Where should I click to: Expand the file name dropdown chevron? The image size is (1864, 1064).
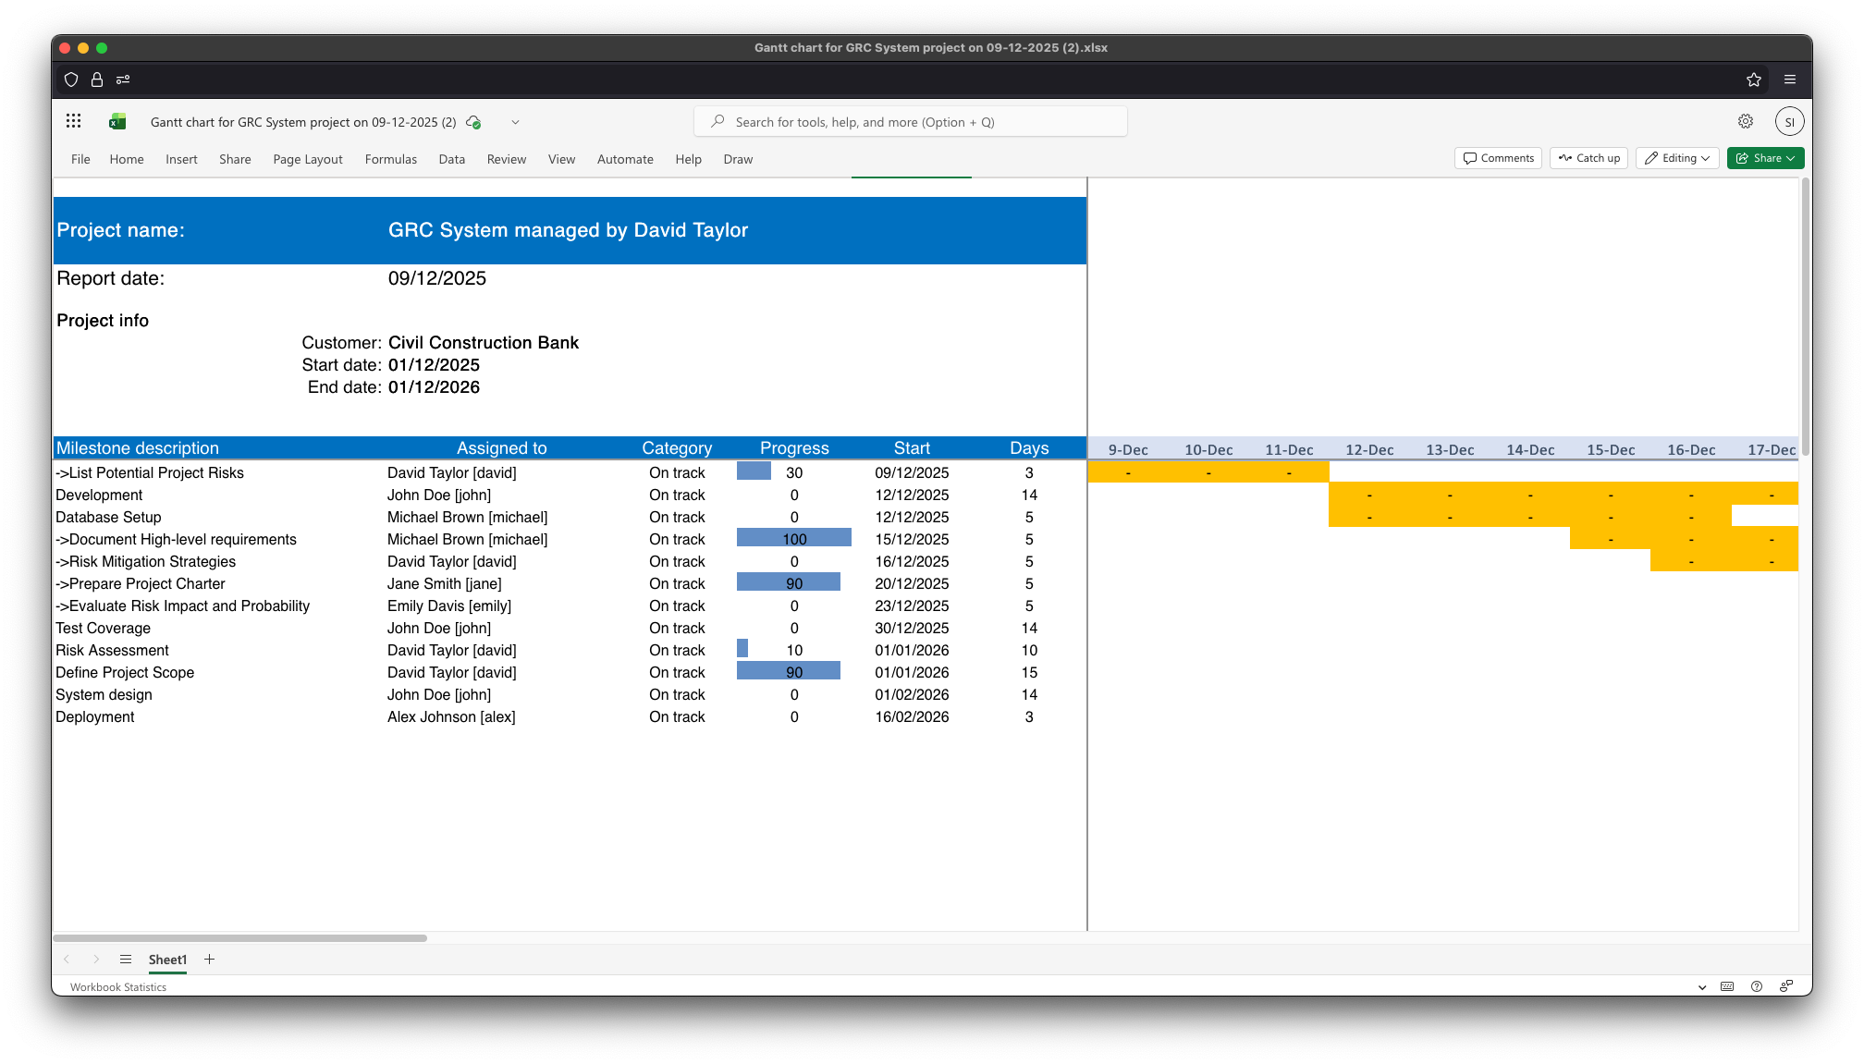pos(515,122)
